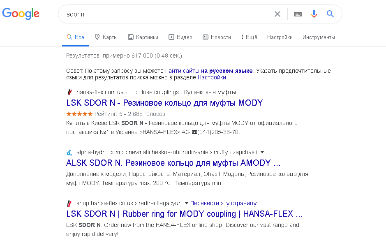This screenshot has height=243, width=386.
Task: Open the Инструменты search tools
Action: [319, 37]
